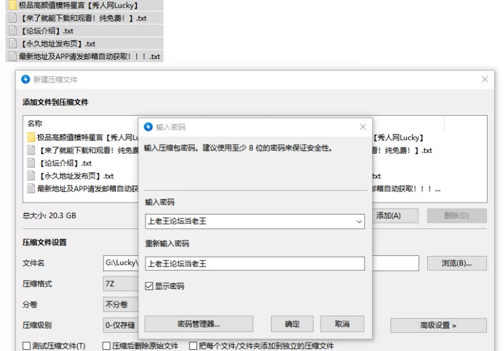Close the 输入密码 dialog
The height and width of the screenshot is (351, 504).
tap(363, 127)
